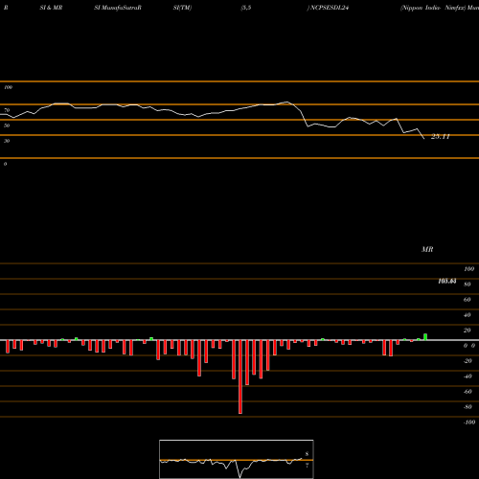The height and width of the screenshot is (479, 479).
Task: Click the RSI axis label 70
Action: pos(7,110)
